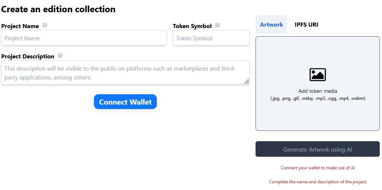Focus the Project Name text field

84,38
